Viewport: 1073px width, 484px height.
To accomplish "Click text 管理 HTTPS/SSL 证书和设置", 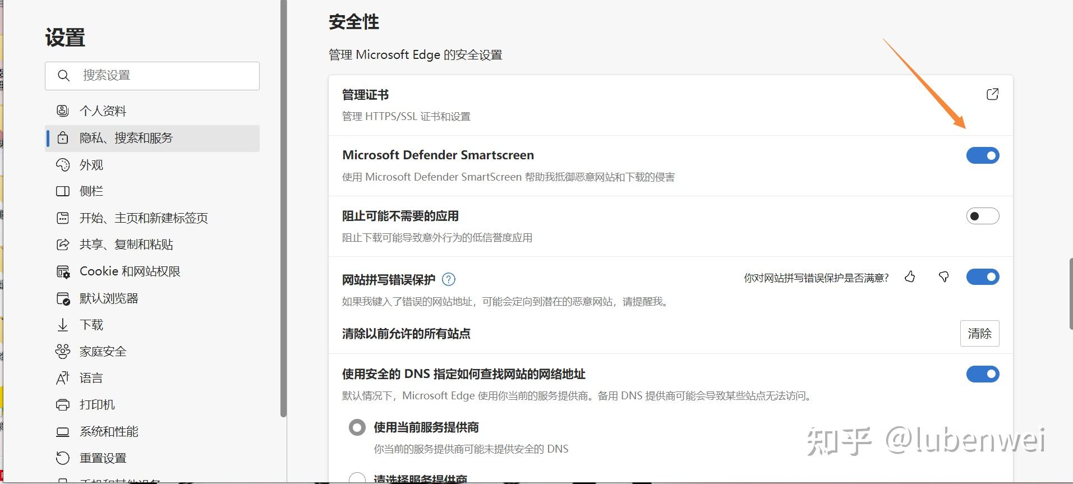I will point(406,117).
